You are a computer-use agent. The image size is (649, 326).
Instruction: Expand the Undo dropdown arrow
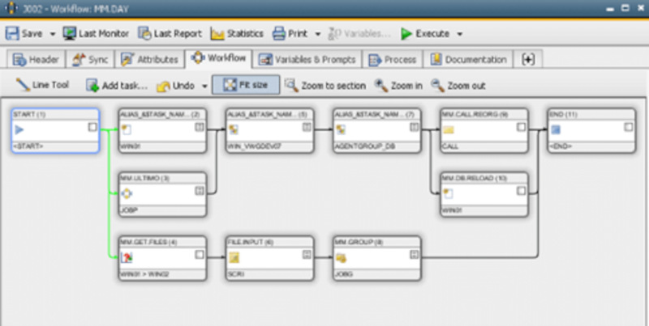[x=202, y=85]
